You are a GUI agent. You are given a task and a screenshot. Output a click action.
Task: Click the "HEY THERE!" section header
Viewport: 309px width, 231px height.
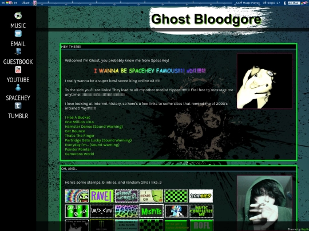pyautogui.click(x=71, y=47)
